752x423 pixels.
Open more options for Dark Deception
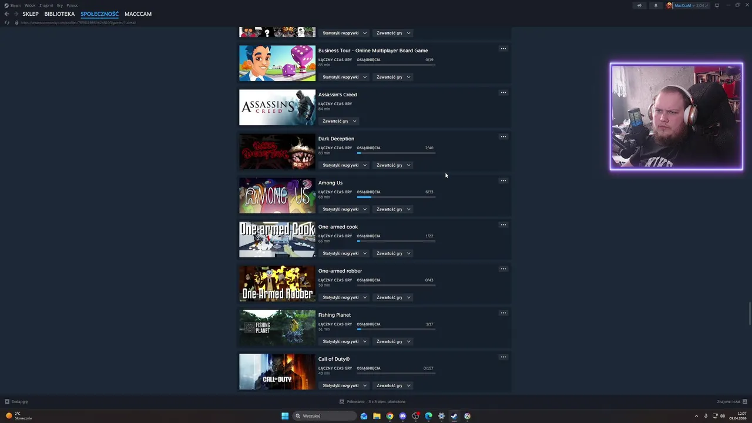(x=503, y=137)
